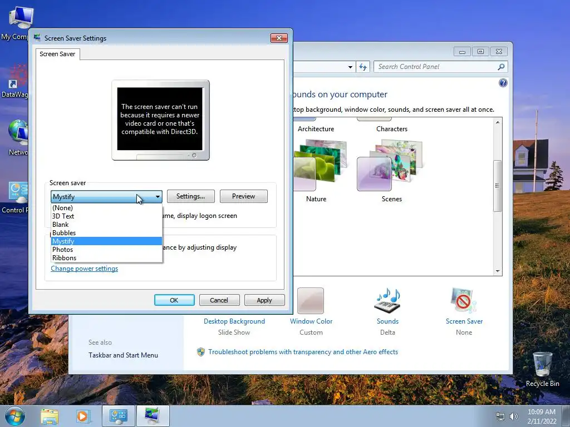Collapse the Mystify screen saver dropdown
570x427 pixels.
click(x=158, y=196)
